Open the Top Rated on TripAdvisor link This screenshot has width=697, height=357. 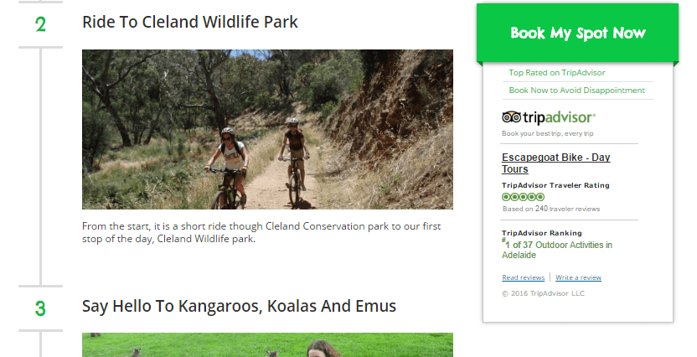(x=556, y=73)
